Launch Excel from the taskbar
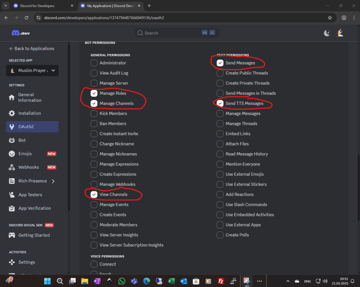 (171, 281)
